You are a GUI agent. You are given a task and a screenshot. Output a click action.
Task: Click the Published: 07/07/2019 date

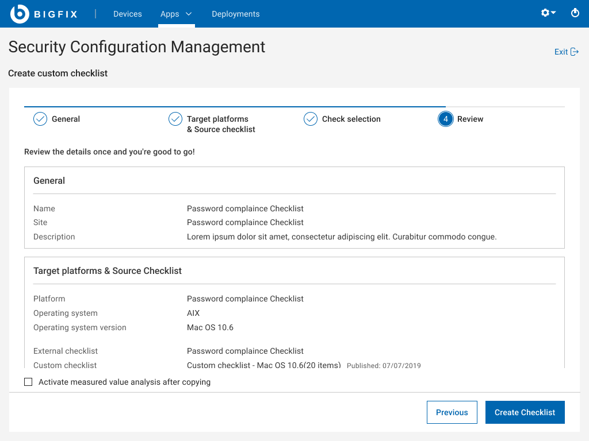tap(384, 366)
